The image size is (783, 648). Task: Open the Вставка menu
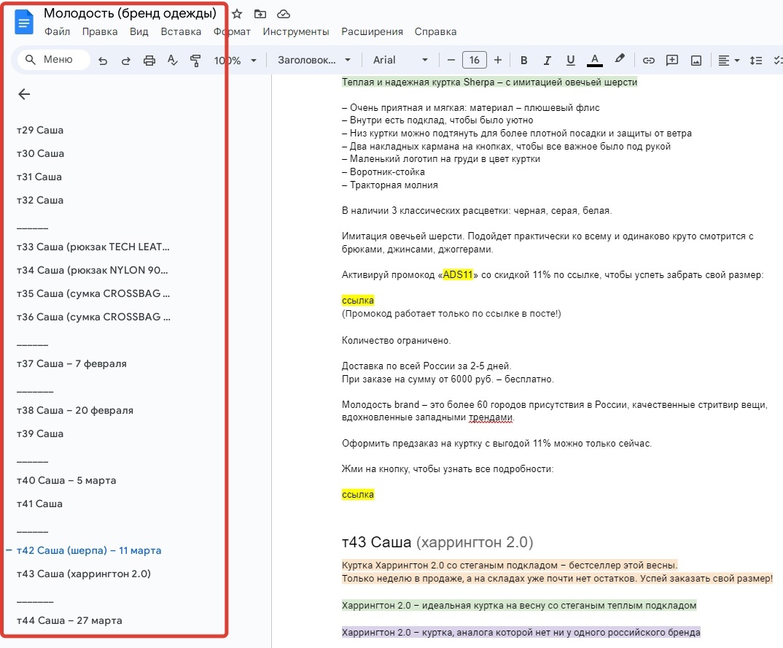[x=181, y=31]
